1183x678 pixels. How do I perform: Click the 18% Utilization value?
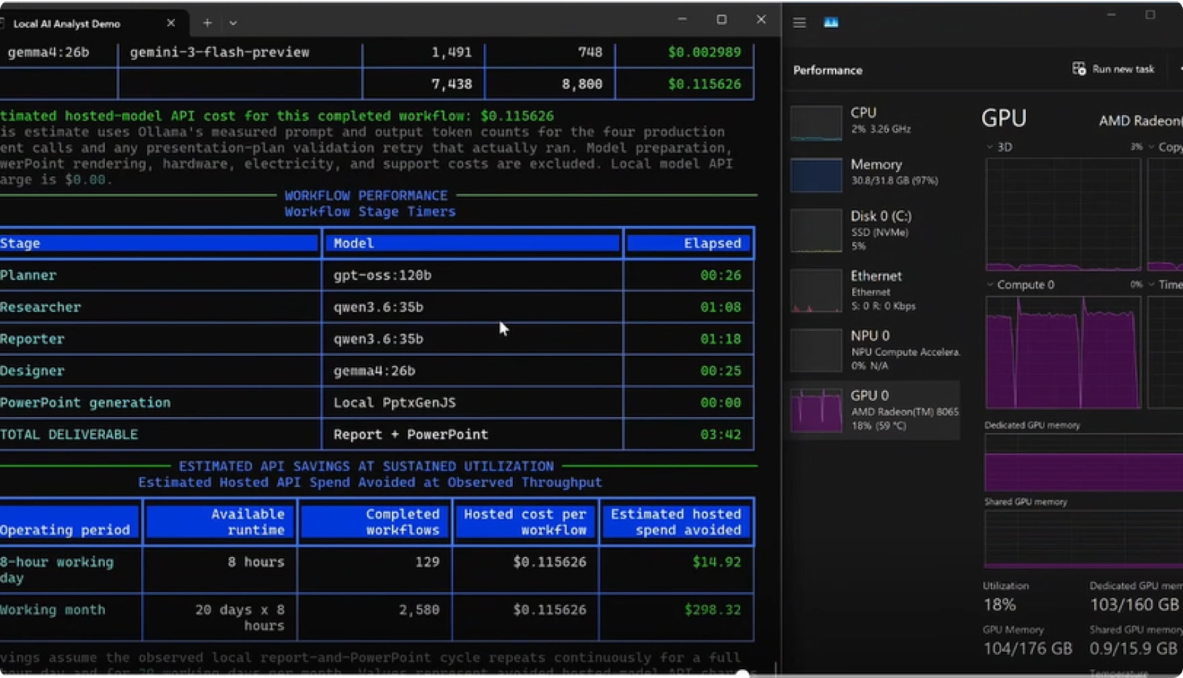(x=1000, y=605)
